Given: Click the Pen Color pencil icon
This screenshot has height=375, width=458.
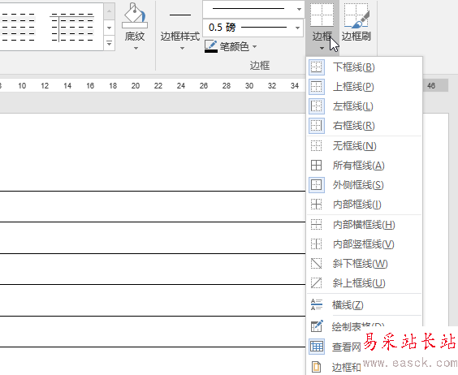Looking at the screenshot, I should pyautogui.click(x=211, y=46).
